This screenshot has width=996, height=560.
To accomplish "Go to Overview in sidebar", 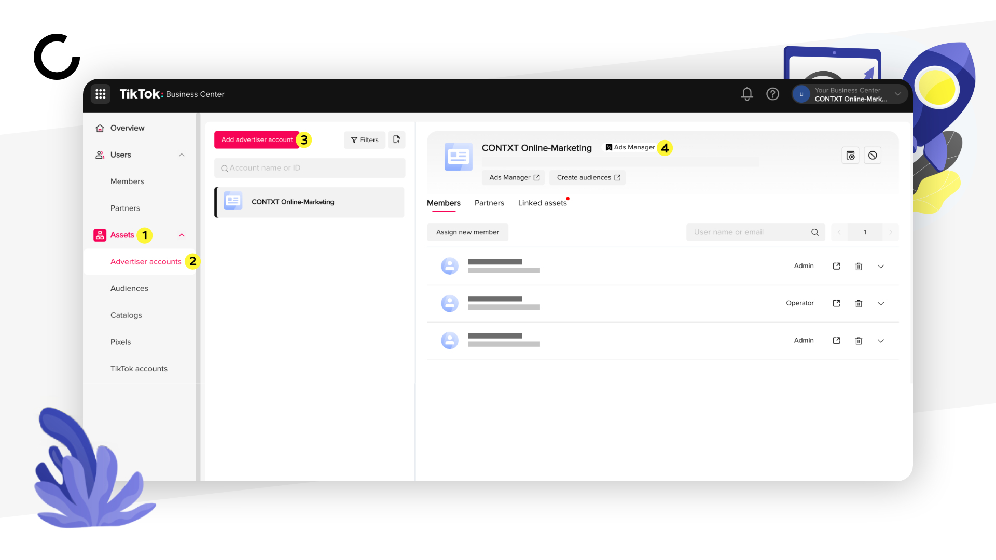I will point(127,128).
